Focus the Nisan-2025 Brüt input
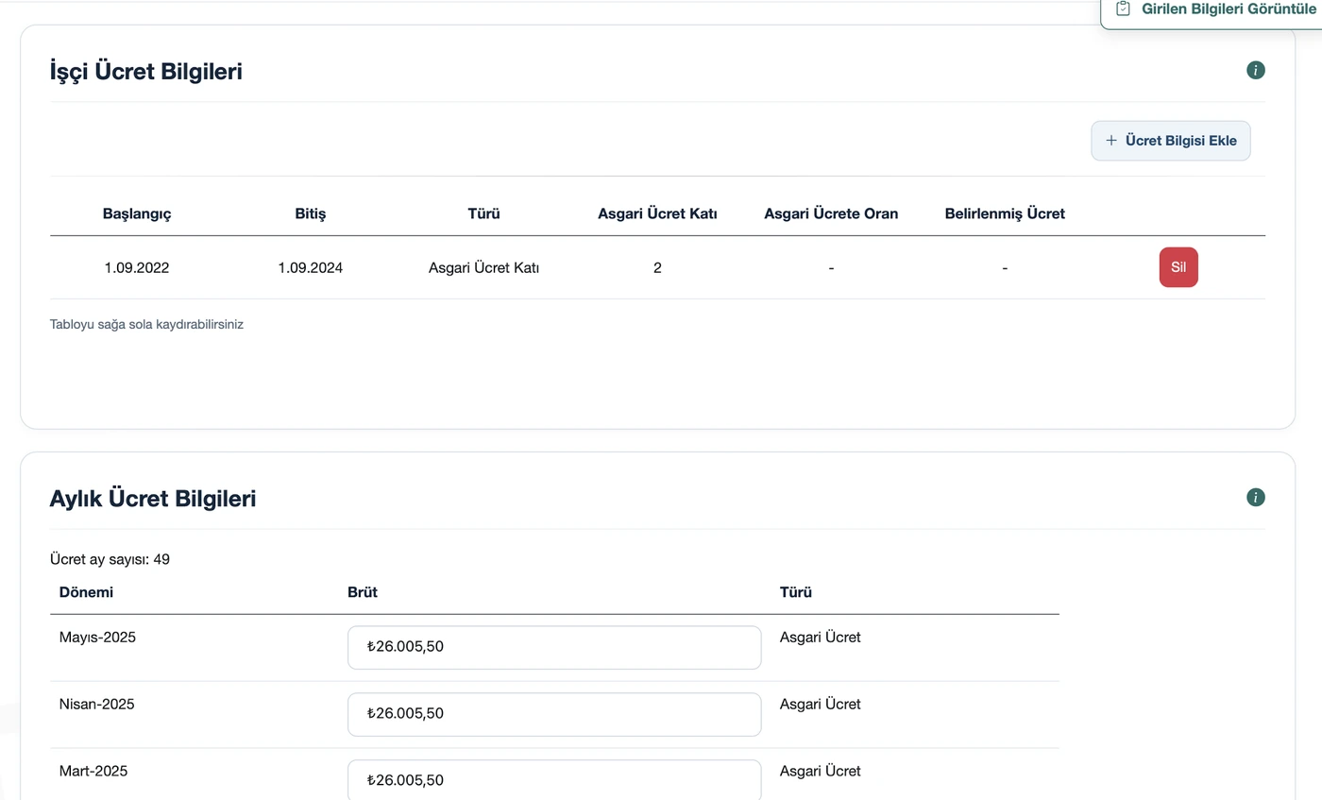 pyautogui.click(x=554, y=714)
